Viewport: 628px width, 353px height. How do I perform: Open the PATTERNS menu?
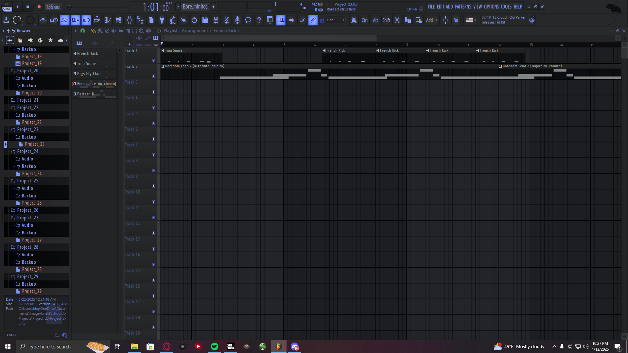click(x=463, y=7)
